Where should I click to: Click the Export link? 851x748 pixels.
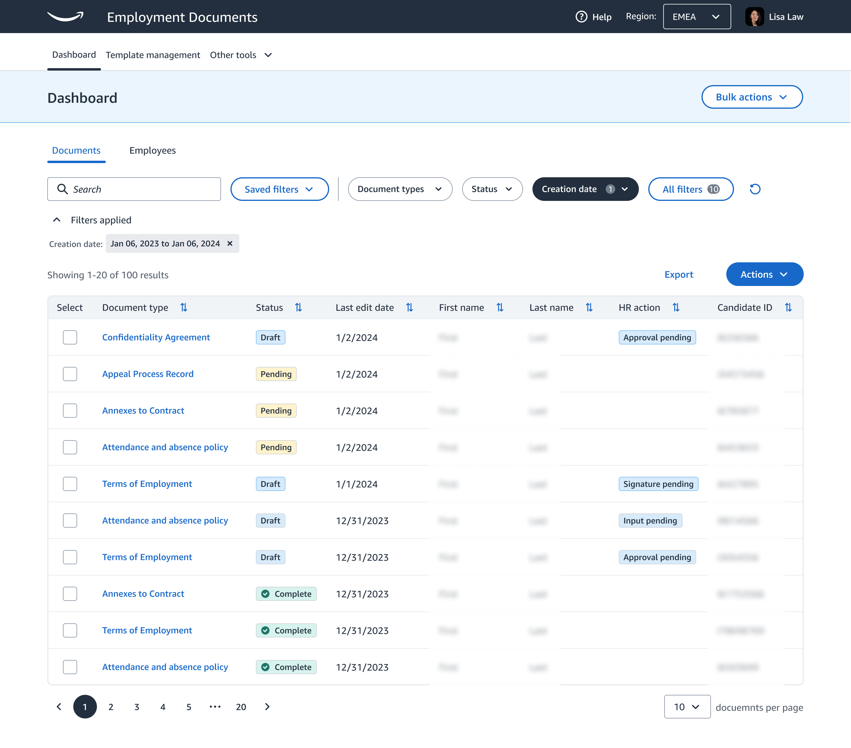[x=679, y=274]
